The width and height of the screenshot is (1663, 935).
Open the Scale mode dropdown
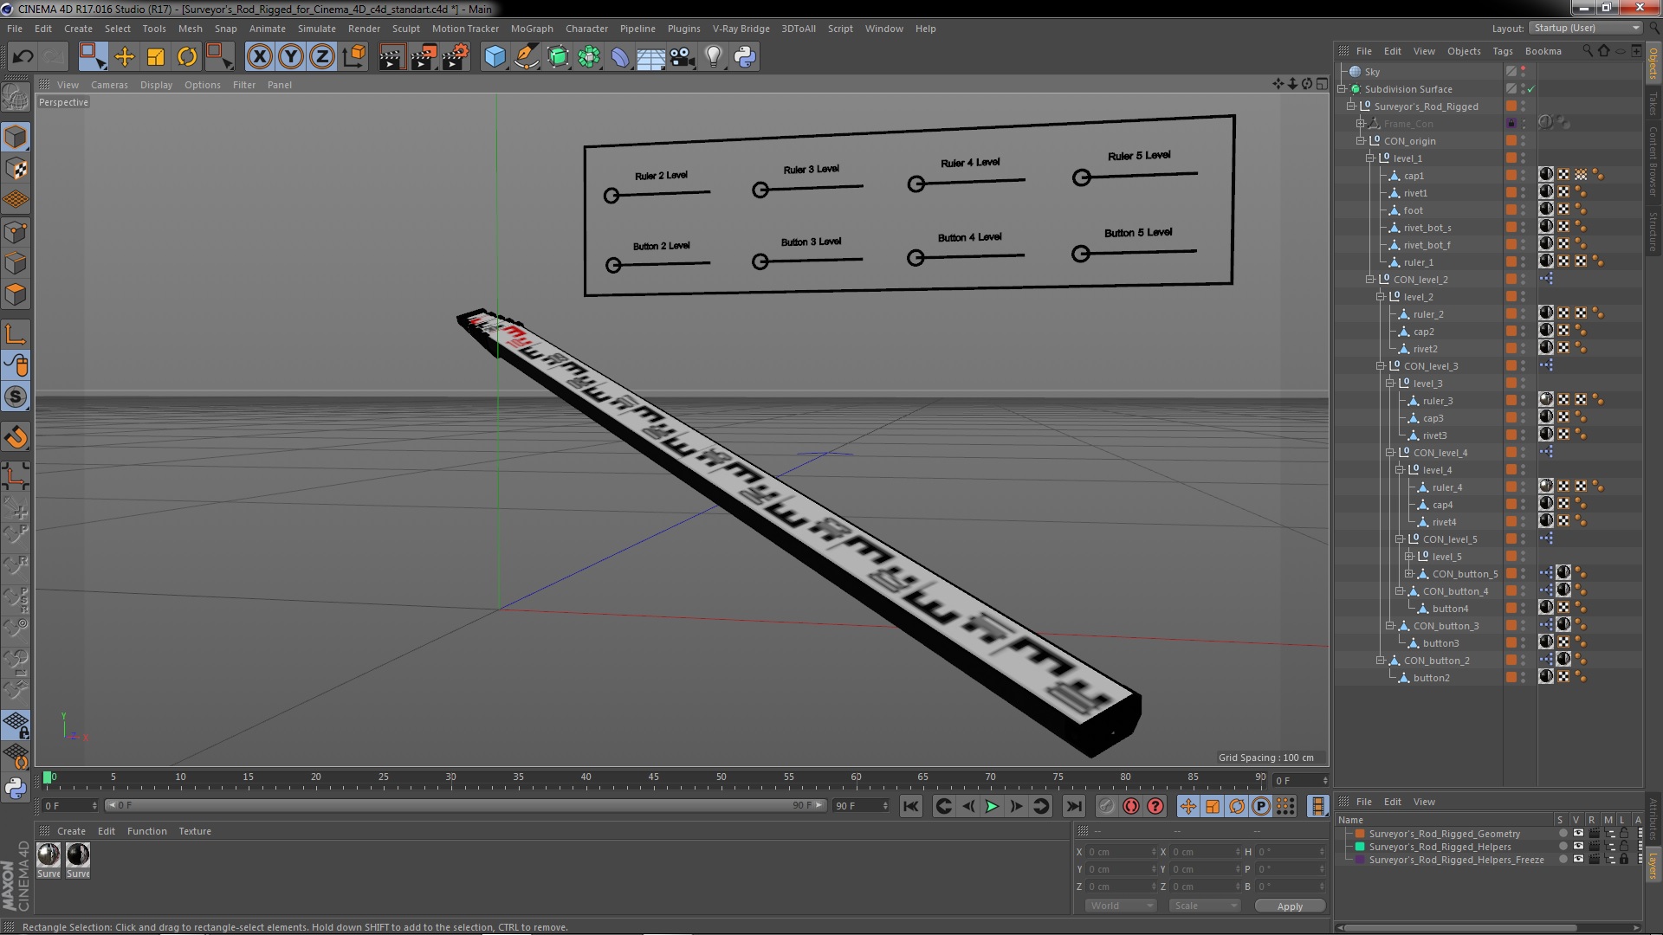1204,906
